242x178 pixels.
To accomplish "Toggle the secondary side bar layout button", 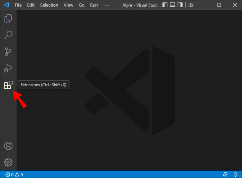I will pos(180,5).
